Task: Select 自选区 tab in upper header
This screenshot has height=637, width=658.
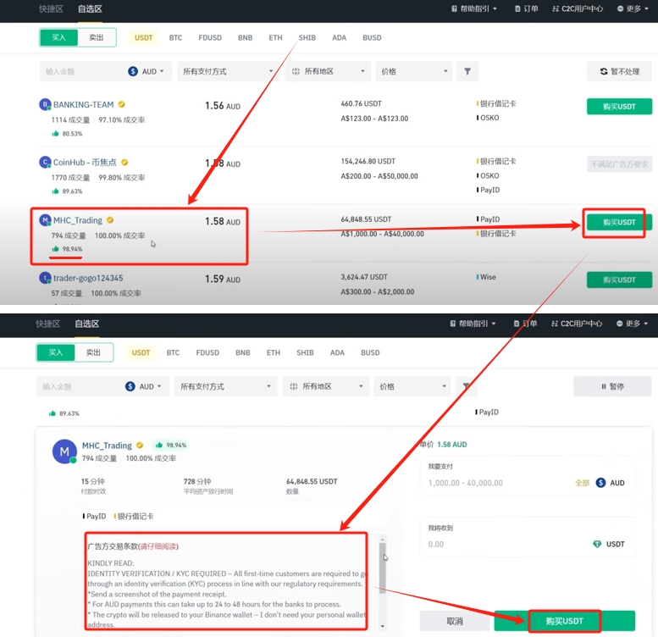Action: click(90, 8)
